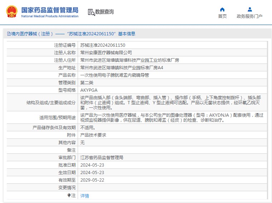Click the 适用范围/预期用途 label
This screenshot has width=272, height=203.
[x=57, y=118]
